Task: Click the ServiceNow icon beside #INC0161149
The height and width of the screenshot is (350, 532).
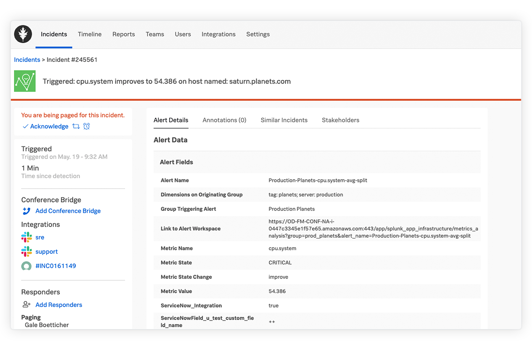Action: pyautogui.click(x=26, y=266)
